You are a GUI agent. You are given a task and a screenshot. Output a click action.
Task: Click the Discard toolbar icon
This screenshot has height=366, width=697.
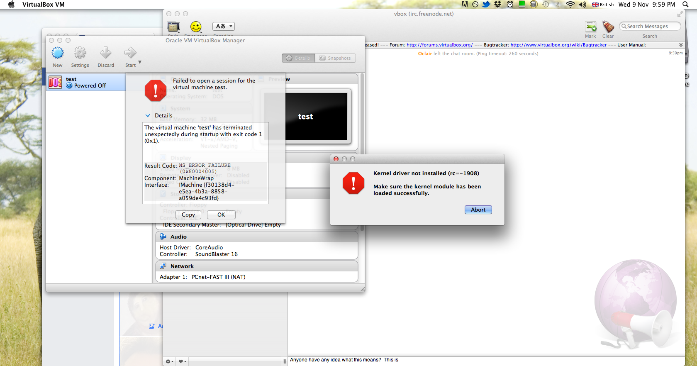pyautogui.click(x=105, y=53)
